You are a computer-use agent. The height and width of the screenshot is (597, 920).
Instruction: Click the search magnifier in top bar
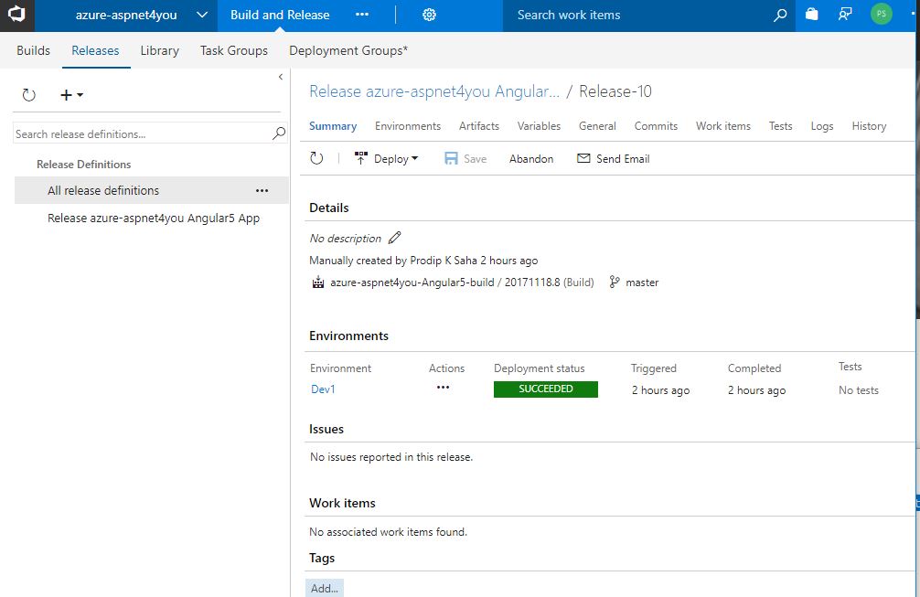click(x=780, y=16)
